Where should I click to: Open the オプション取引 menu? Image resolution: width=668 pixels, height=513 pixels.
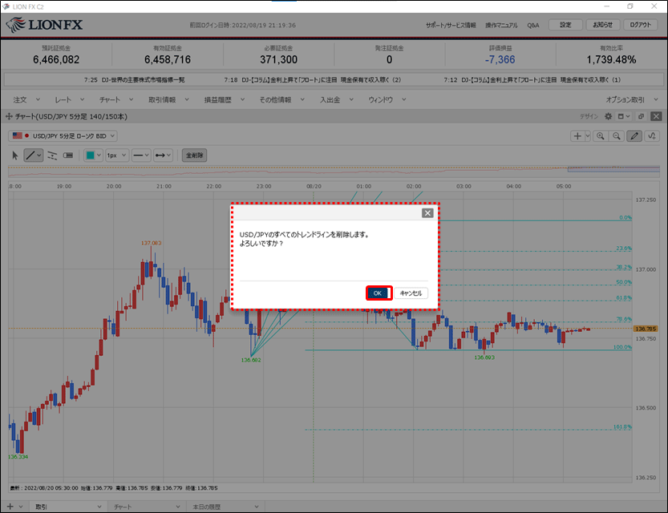pos(632,99)
